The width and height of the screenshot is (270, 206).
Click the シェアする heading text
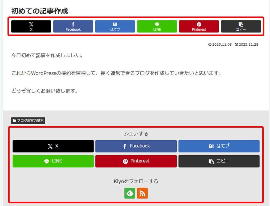[136, 134]
